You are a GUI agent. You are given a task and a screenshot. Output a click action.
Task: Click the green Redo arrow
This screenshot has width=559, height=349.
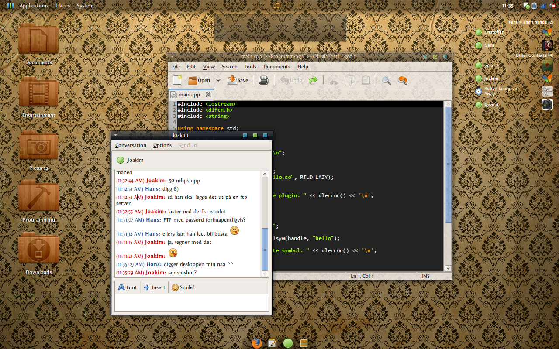pyautogui.click(x=313, y=80)
